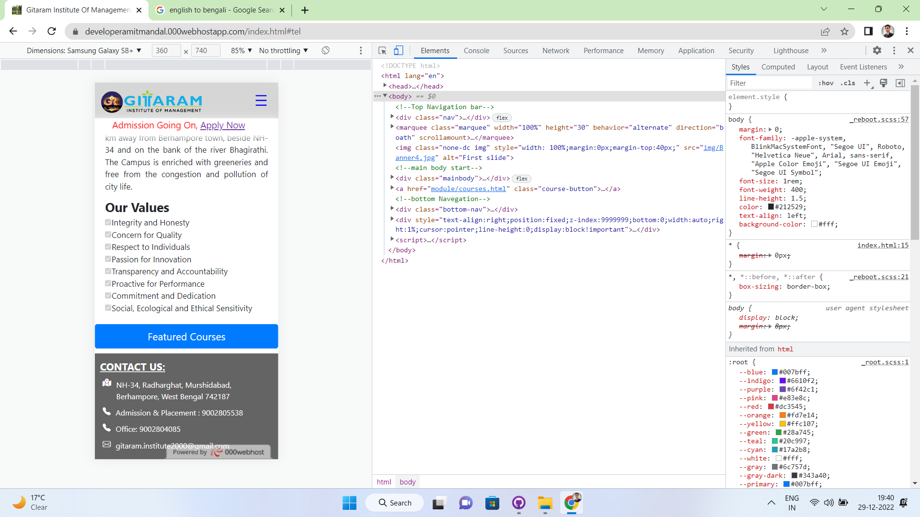Viewport: 920px width, 517px height.
Task: Open a new browser tab
Action: pyautogui.click(x=305, y=10)
